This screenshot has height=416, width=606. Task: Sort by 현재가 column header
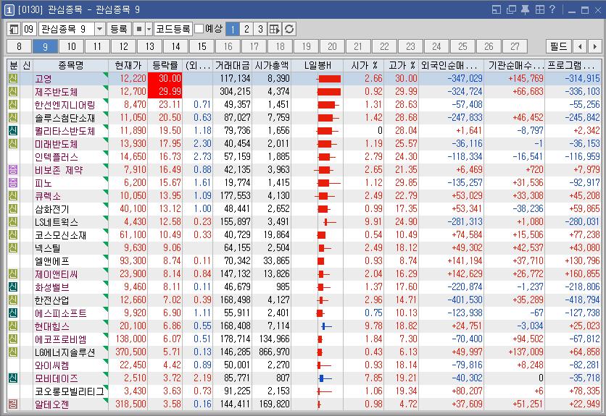[128, 65]
